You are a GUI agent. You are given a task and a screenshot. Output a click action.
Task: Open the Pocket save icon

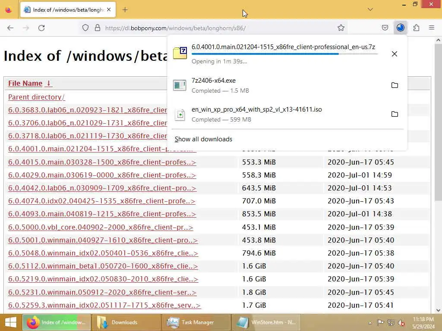(385, 28)
